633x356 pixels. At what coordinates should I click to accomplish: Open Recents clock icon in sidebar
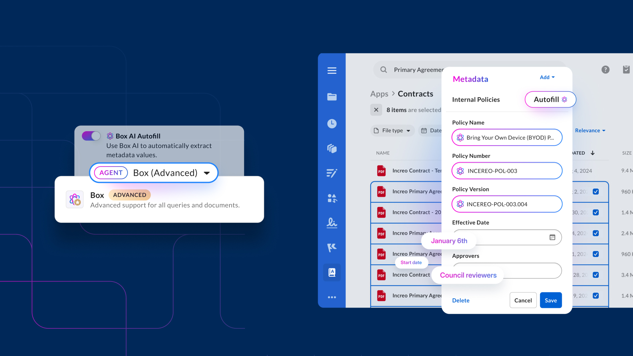(x=332, y=124)
